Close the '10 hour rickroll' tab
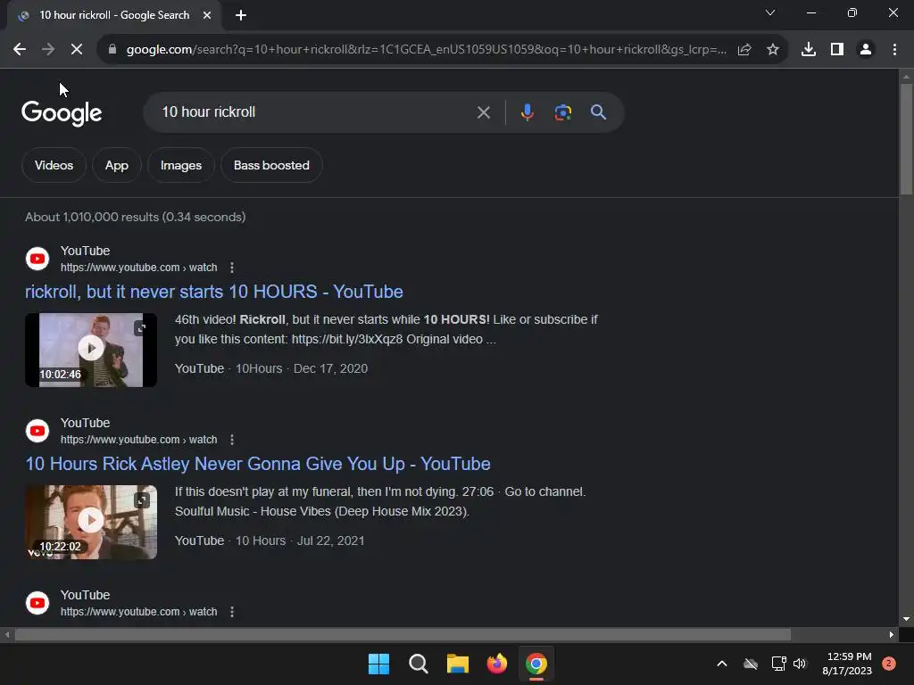This screenshot has width=914, height=685. click(207, 15)
